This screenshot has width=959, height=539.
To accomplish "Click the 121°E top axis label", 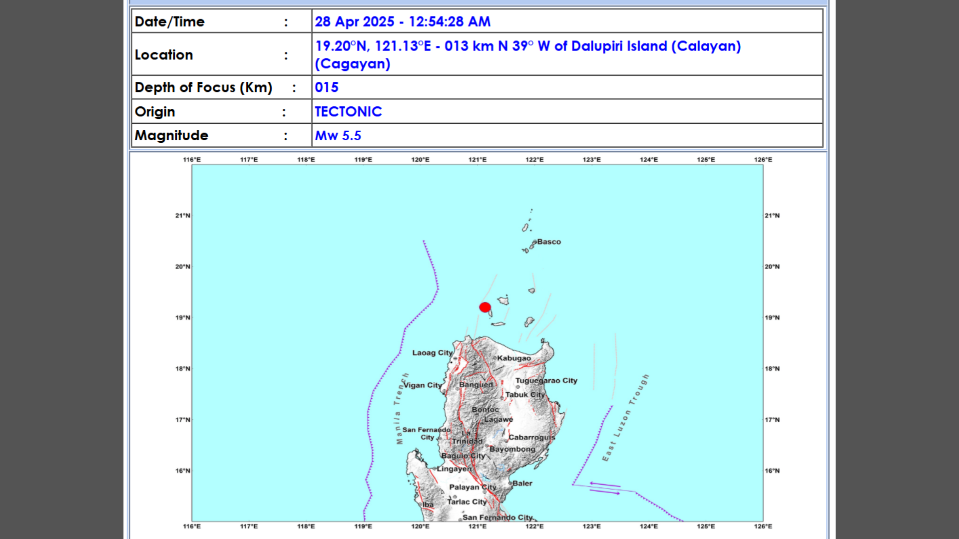I will [477, 160].
